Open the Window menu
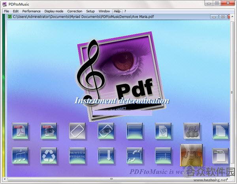Viewport: 237px width, 184px height. click(104, 11)
